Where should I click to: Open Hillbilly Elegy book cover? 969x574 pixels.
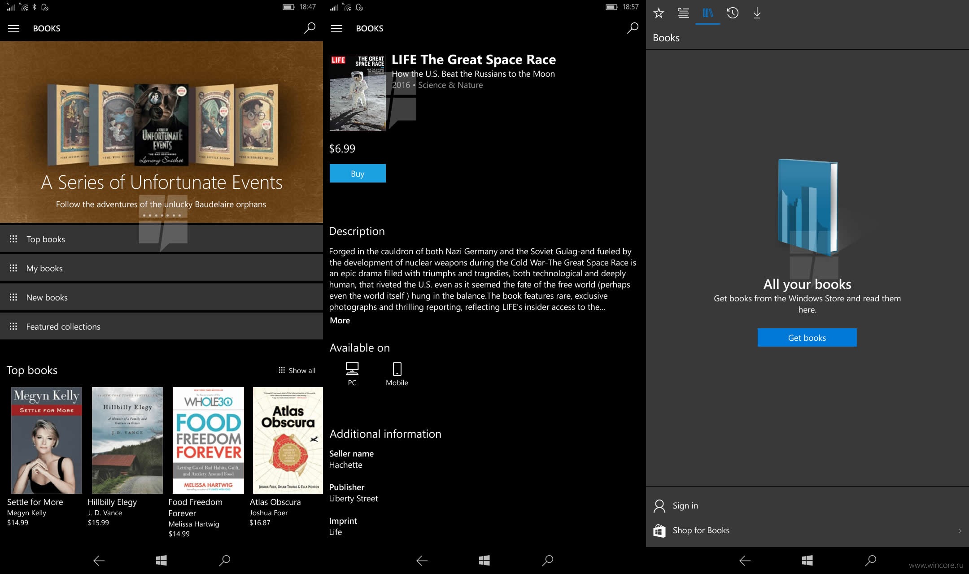point(127,440)
